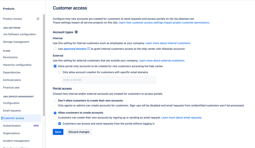Click Discard changes button
The height and width of the screenshot is (148, 255).
(x=79, y=132)
